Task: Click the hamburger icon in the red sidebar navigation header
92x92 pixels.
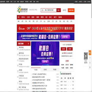Action: click(x=28, y=44)
